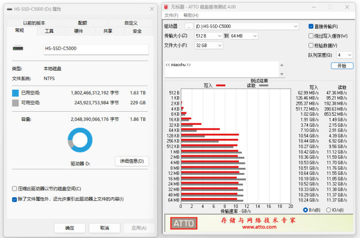Open the File menu in ATTO
This screenshot has width=360, height=238.
click(x=171, y=16)
